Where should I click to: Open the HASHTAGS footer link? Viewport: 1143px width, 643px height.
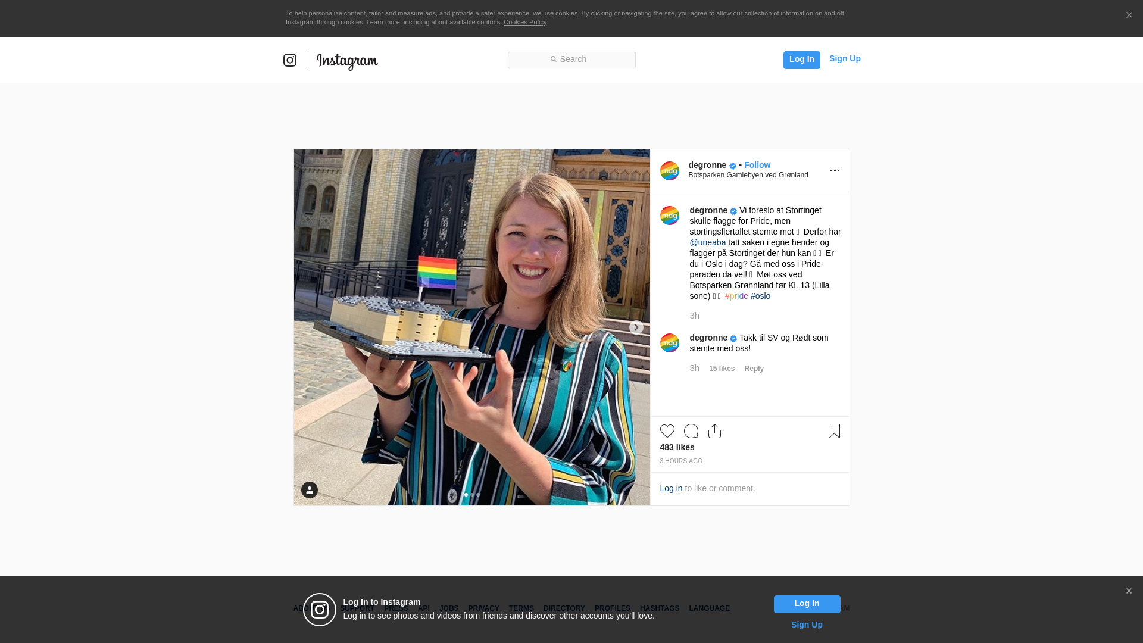click(x=660, y=608)
